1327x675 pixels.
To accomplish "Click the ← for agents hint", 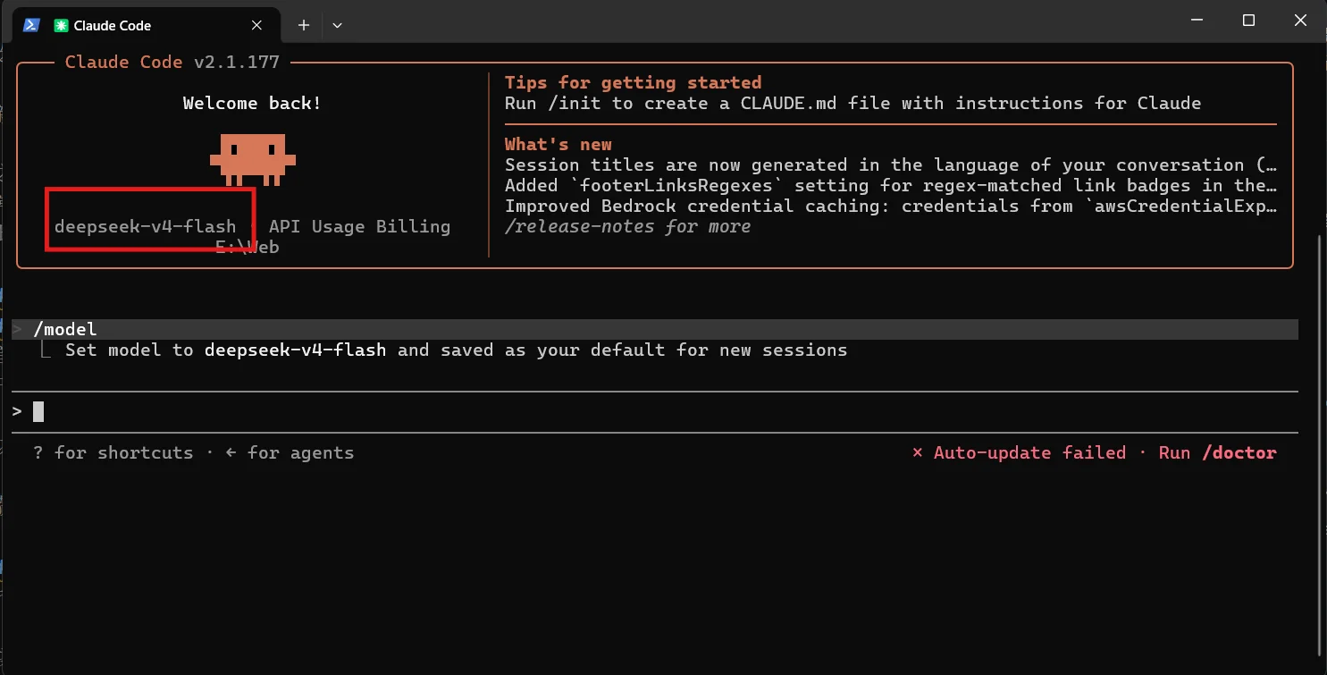I will click(x=290, y=452).
